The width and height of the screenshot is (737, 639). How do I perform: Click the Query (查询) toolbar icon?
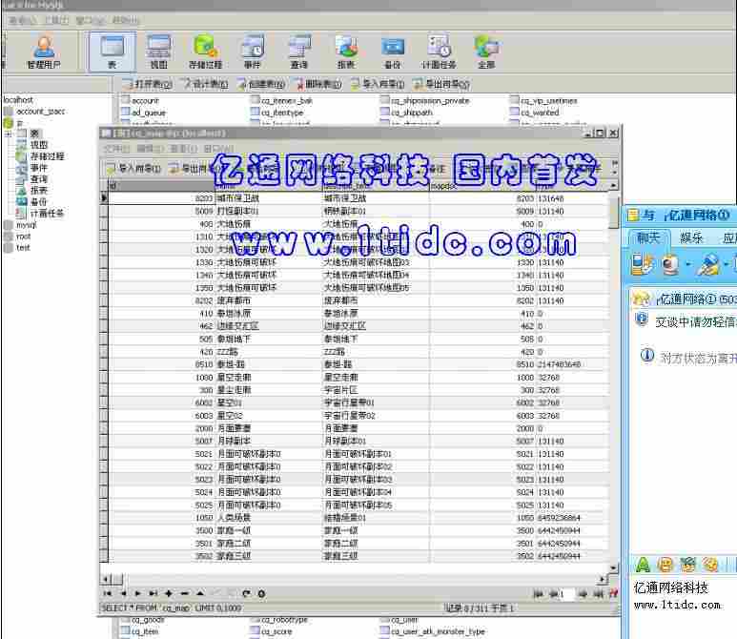coord(299,52)
